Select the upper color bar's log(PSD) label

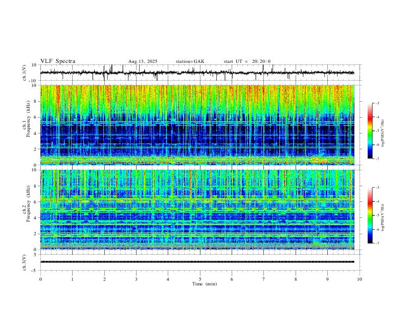pos(383,133)
